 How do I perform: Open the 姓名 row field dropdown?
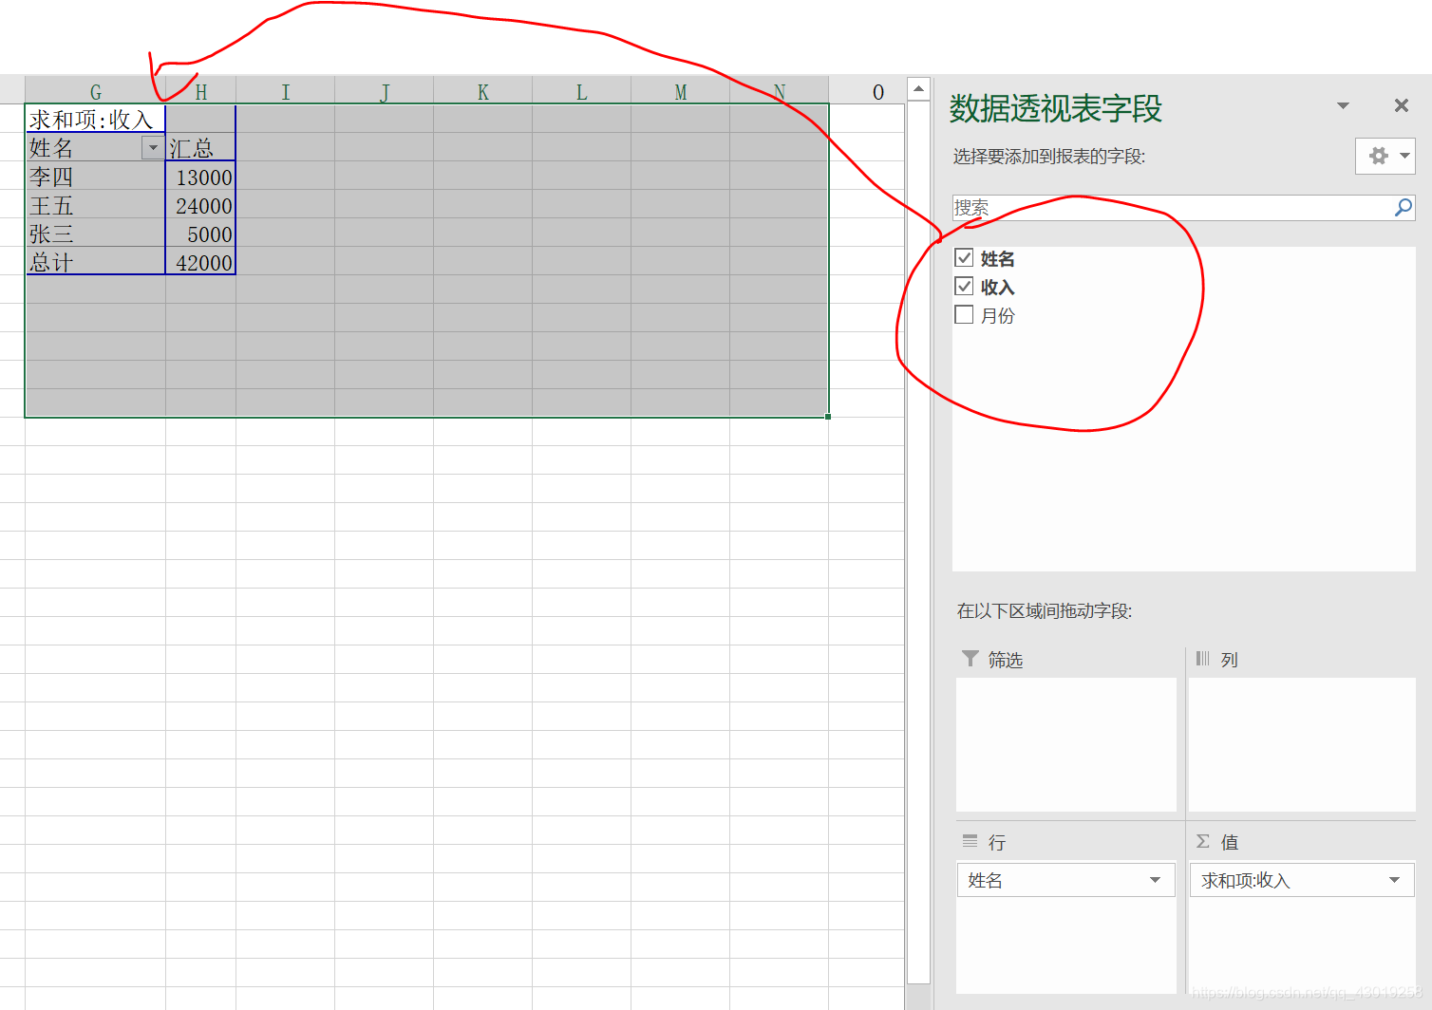1155,880
